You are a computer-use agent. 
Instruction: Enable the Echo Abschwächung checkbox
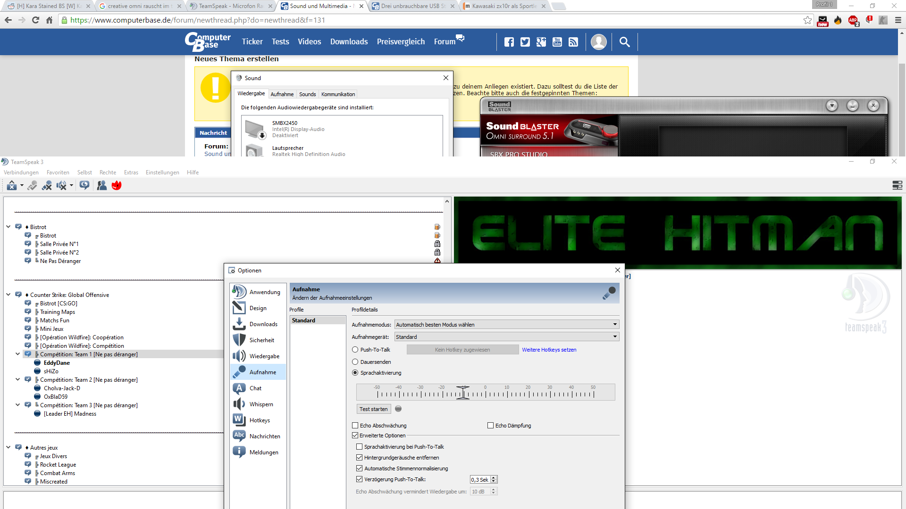click(x=355, y=426)
